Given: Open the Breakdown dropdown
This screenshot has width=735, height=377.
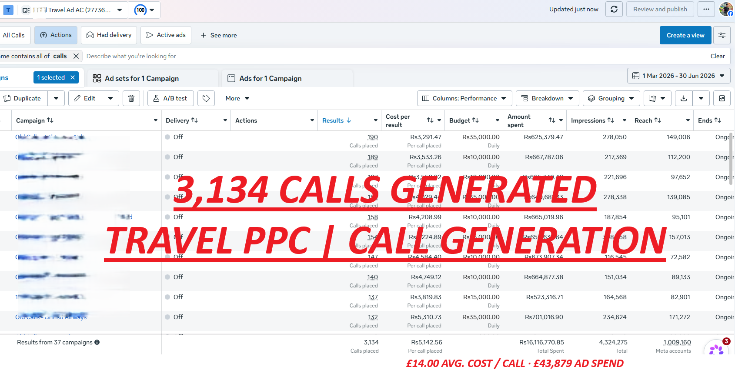Looking at the screenshot, I should click(548, 98).
